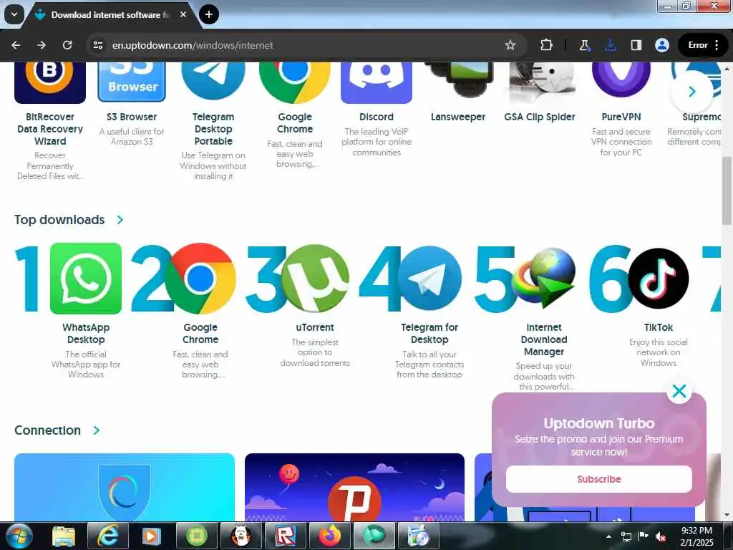
Task: Advance the app carousel with next arrow
Action: 692,92
